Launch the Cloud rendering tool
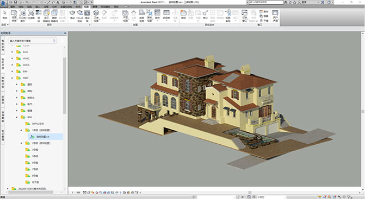365x199 pixels. click(79, 15)
